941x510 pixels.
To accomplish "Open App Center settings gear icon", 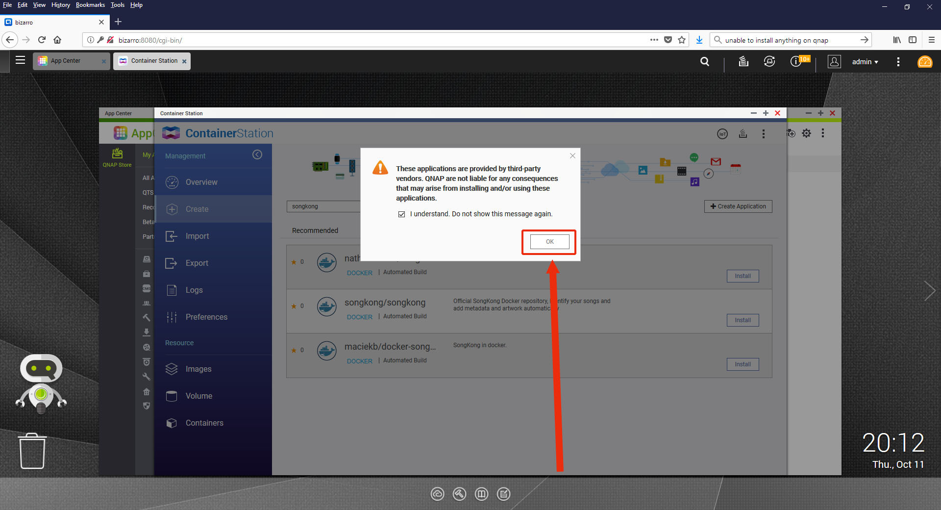I will point(806,133).
